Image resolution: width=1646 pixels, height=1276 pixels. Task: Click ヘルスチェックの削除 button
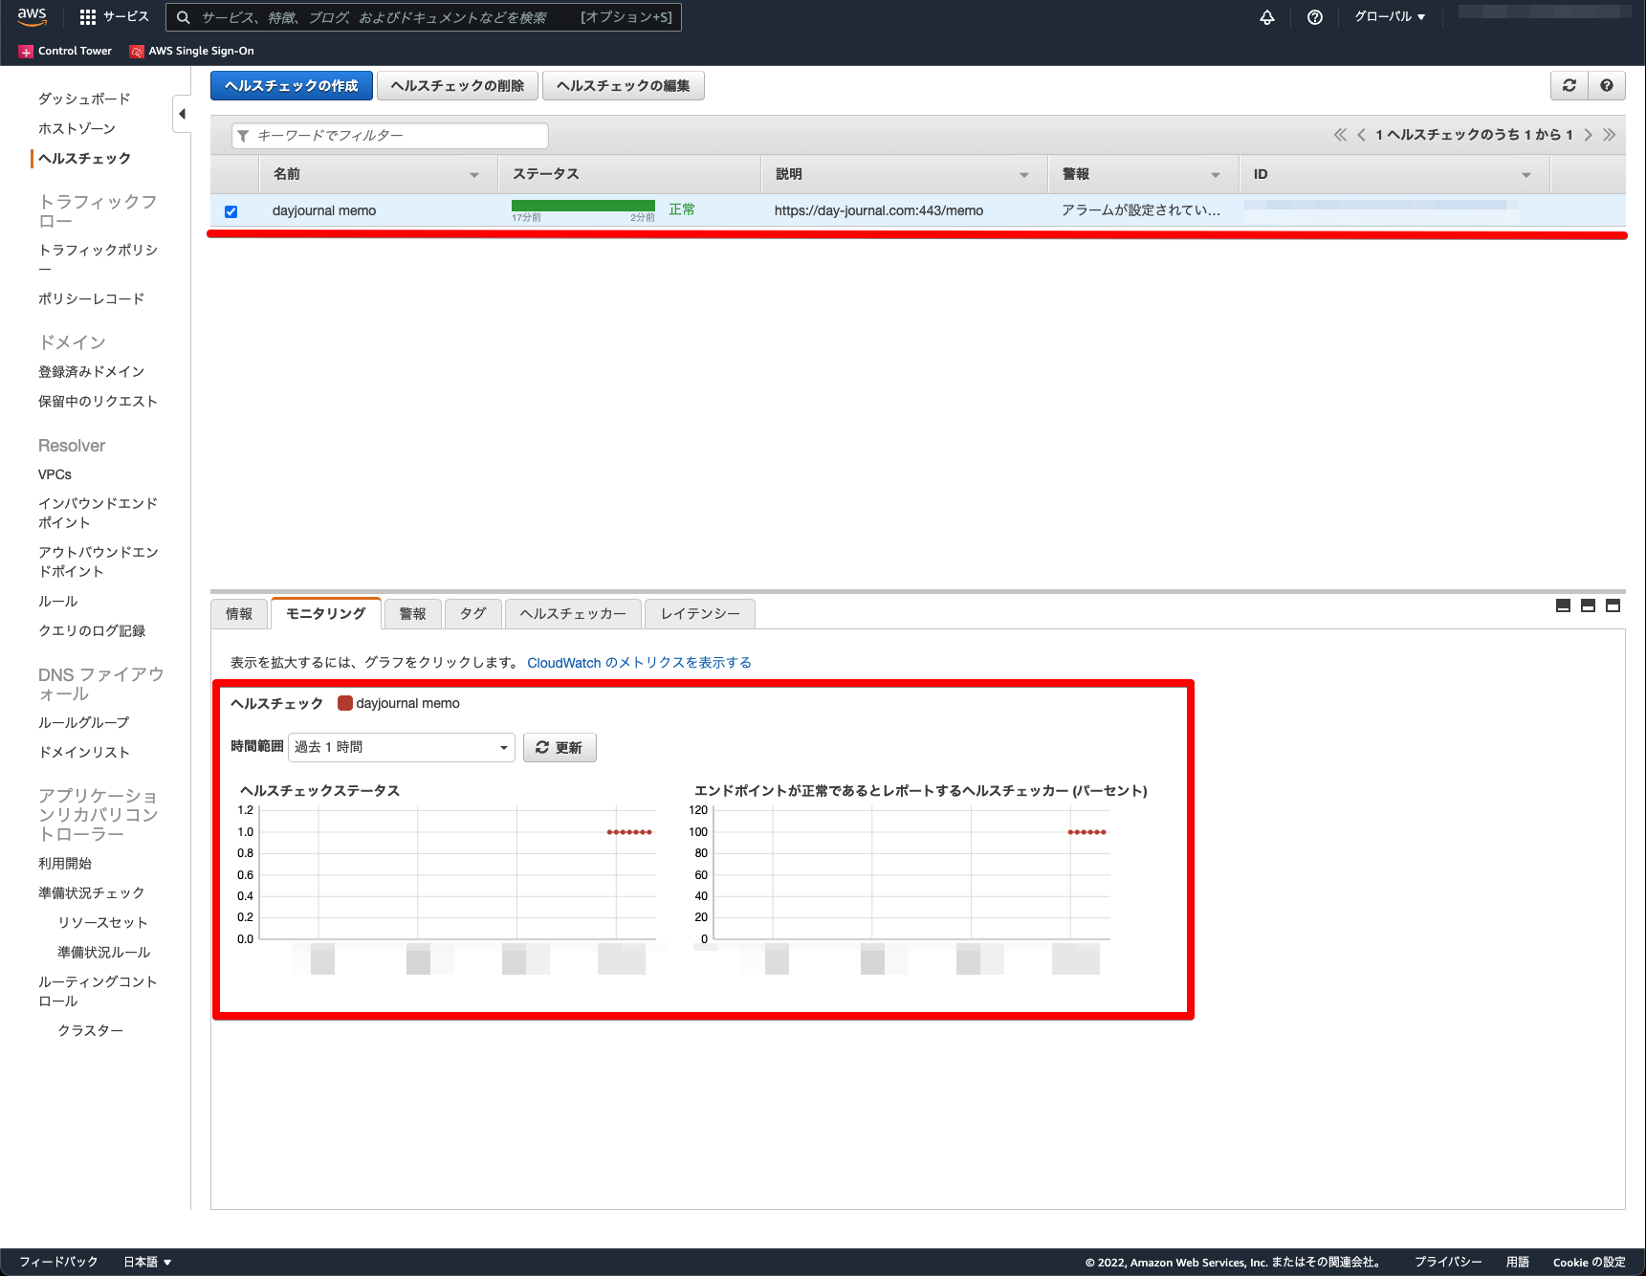[x=457, y=86]
